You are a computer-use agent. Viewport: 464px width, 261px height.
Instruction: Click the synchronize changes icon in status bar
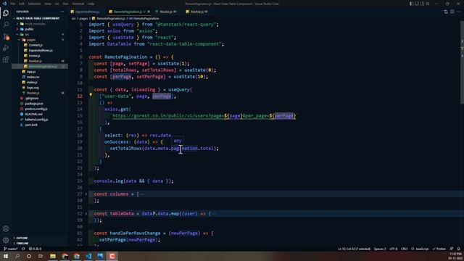click(x=23, y=249)
